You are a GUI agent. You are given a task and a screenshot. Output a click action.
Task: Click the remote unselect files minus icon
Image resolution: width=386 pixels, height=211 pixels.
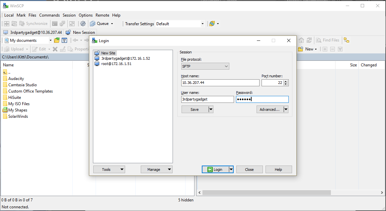tap(333, 49)
